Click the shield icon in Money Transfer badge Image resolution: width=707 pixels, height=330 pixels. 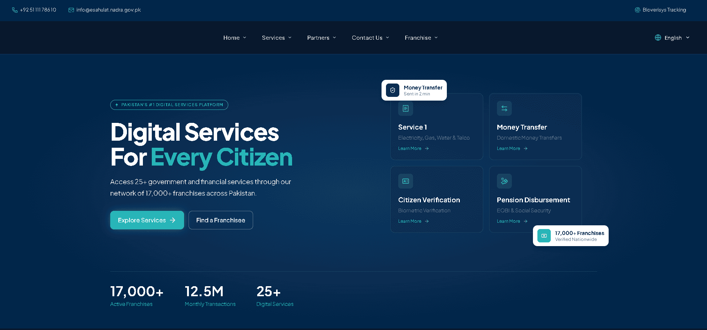393,90
